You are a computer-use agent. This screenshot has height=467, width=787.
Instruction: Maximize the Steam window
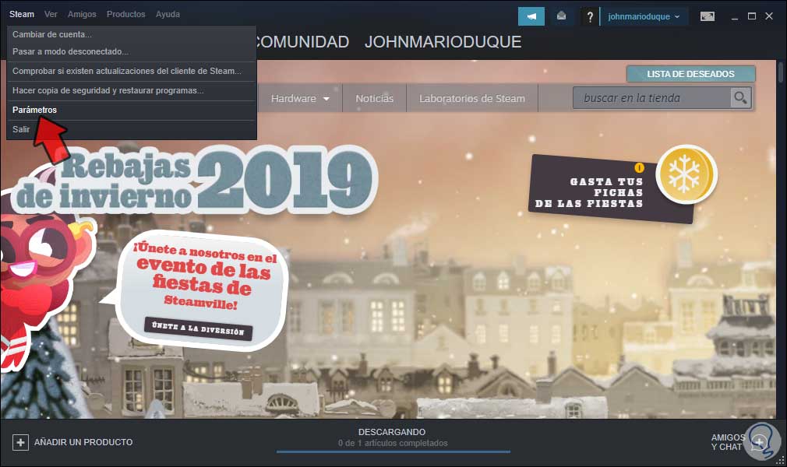click(x=752, y=16)
